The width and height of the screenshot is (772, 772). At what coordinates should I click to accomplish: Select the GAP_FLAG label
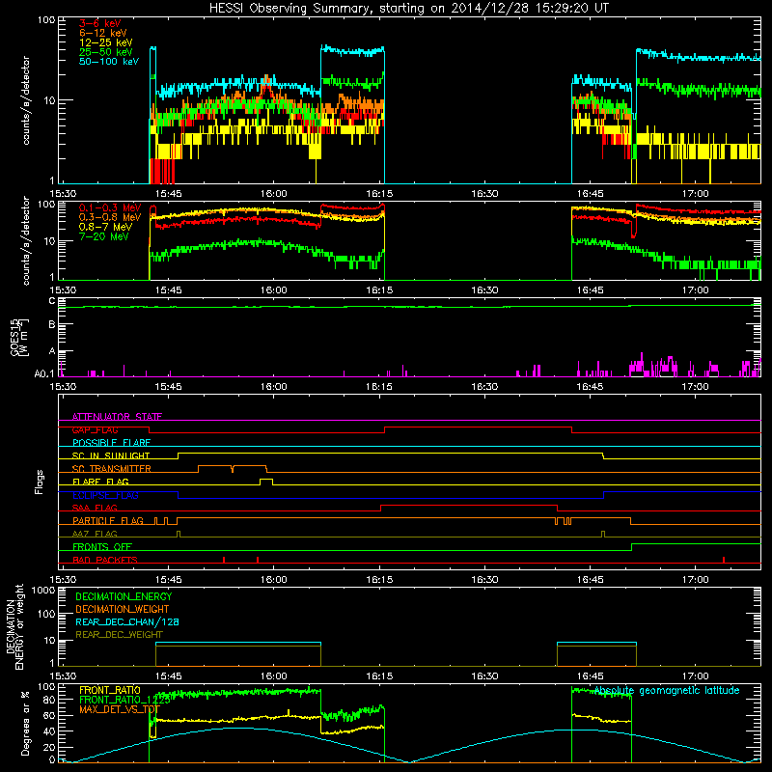(x=95, y=429)
